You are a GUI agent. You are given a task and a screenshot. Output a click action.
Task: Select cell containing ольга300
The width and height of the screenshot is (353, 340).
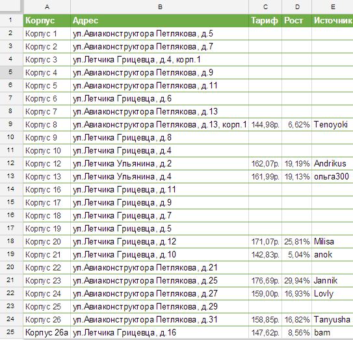pos(332,177)
